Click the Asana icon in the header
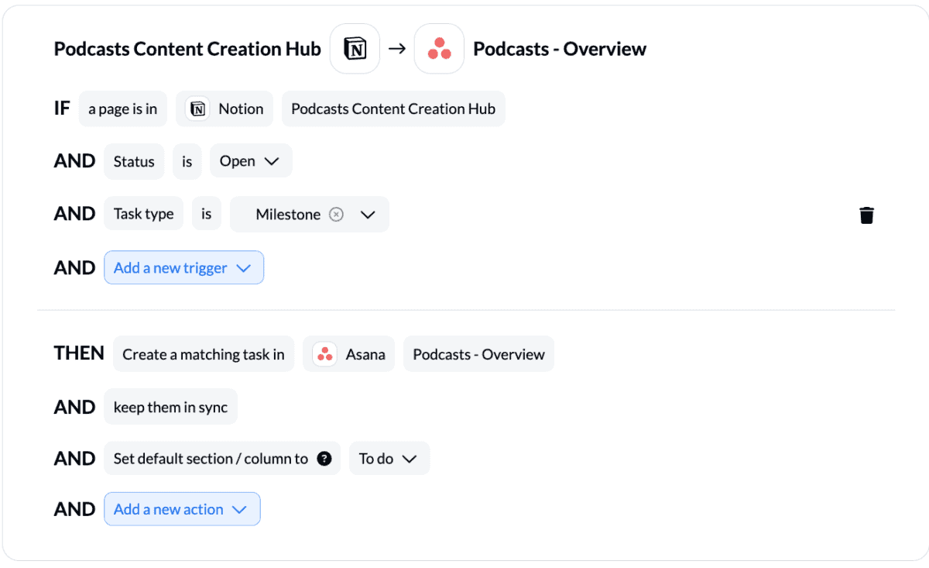Image resolution: width=929 pixels, height=568 pixels. tap(439, 48)
